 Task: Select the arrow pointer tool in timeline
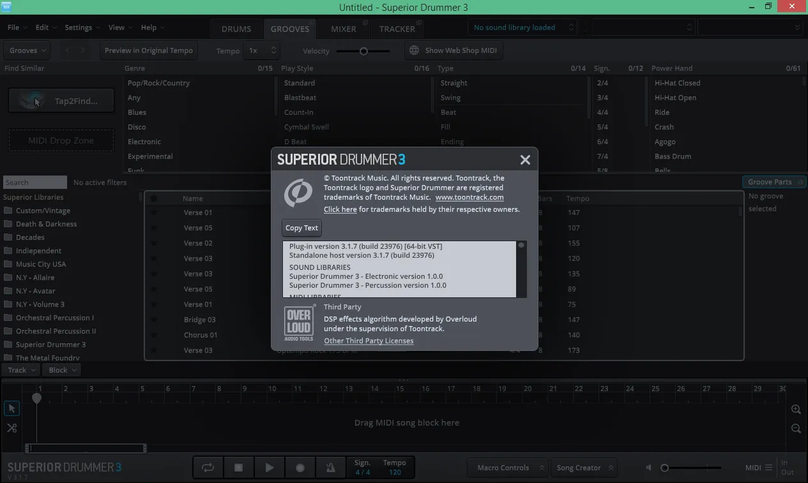(x=12, y=409)
